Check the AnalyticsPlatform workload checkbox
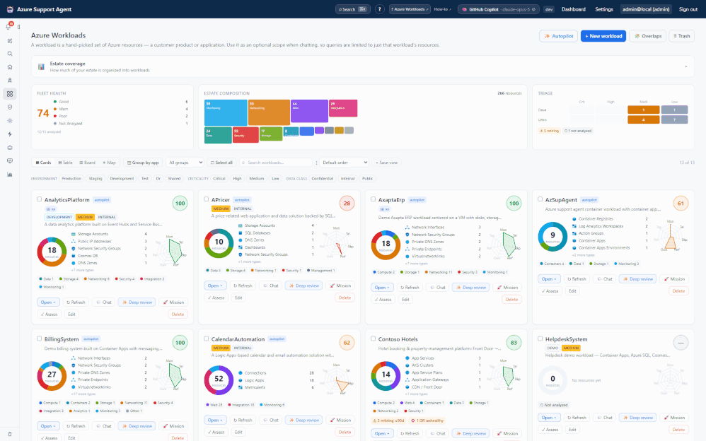 [x=39, y=199]
